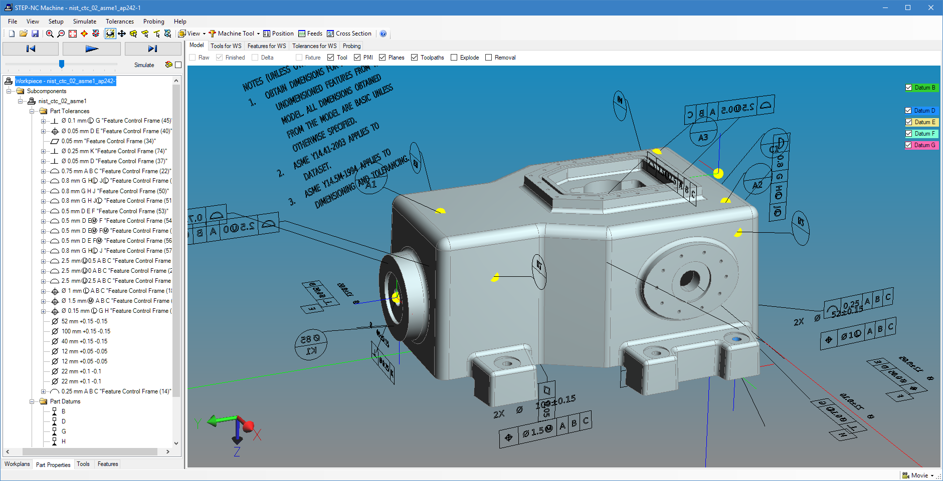Enable the Explode checkbox
The width and height of the screenshot is (943, 481).
tap(454, 58)
